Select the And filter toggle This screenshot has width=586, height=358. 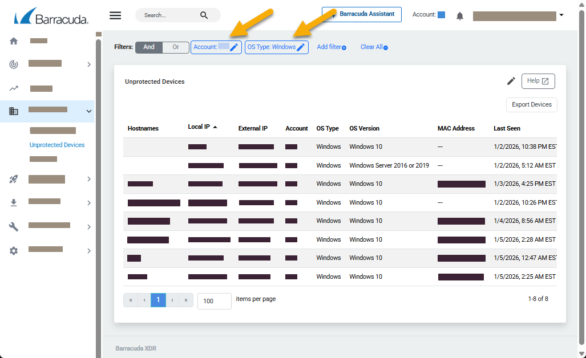coord(149,47)
